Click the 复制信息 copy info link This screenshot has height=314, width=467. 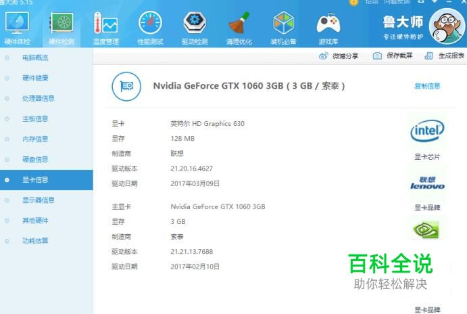(x=427, y=86)
